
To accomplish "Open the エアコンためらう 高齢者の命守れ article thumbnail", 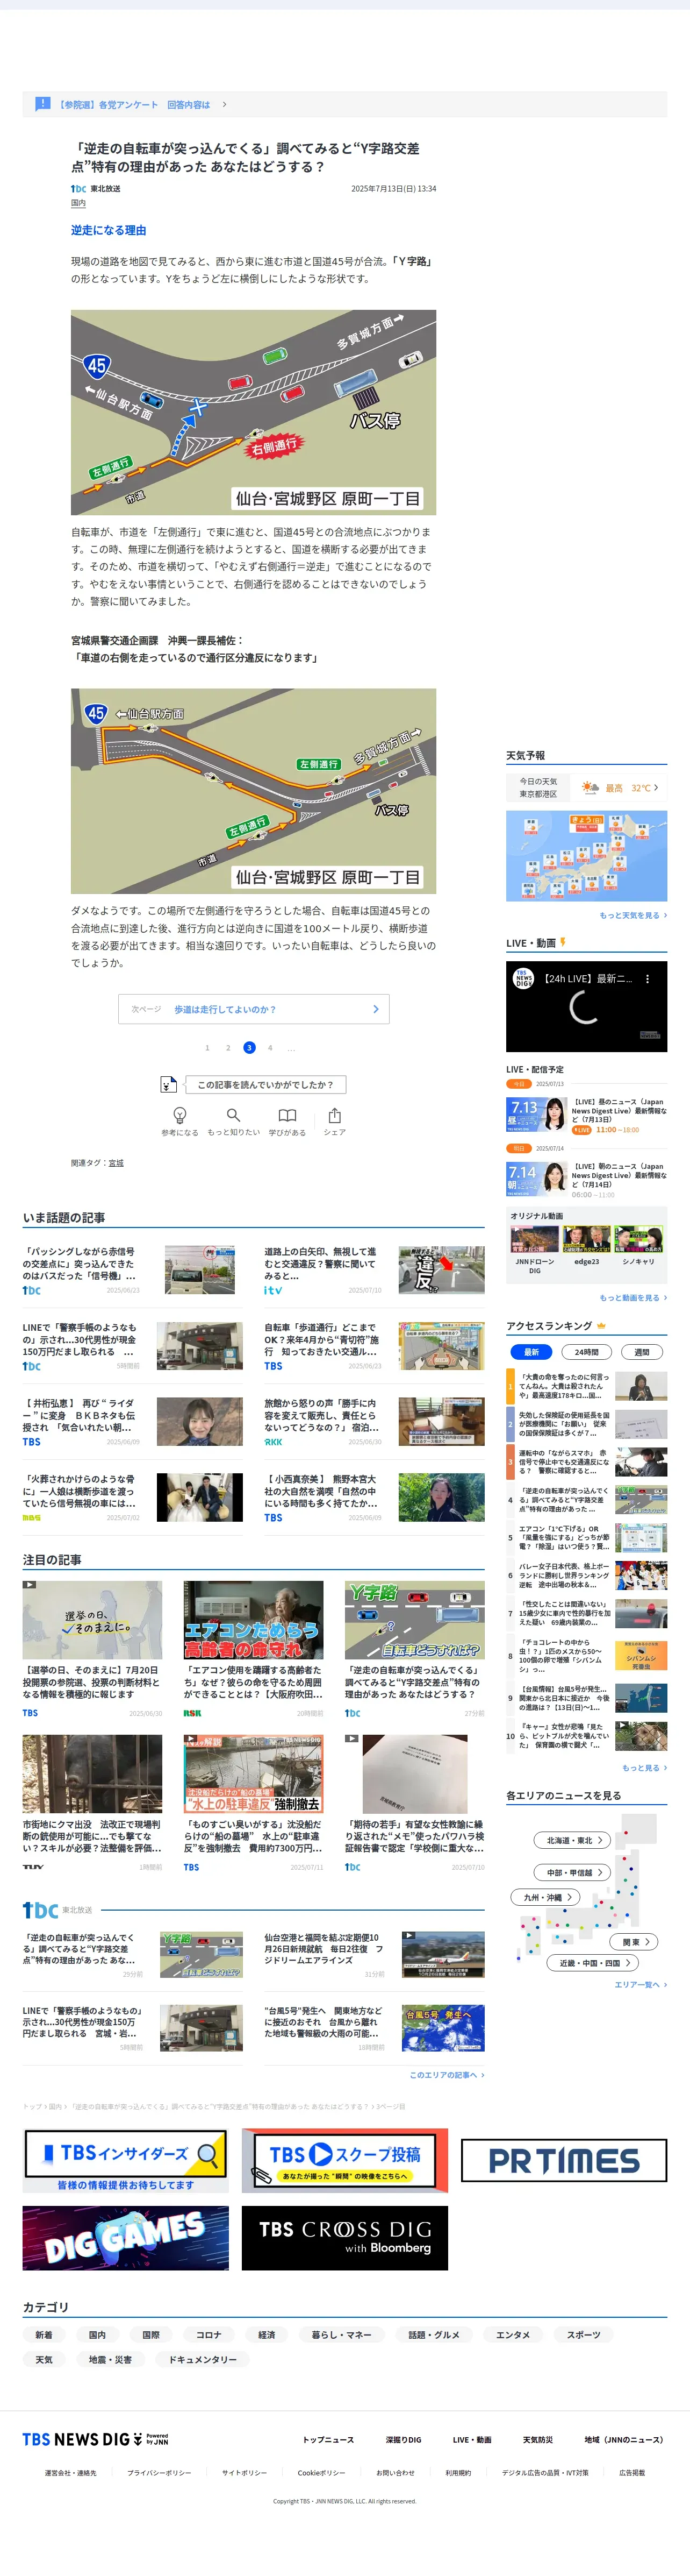I will click(254, 1620).
